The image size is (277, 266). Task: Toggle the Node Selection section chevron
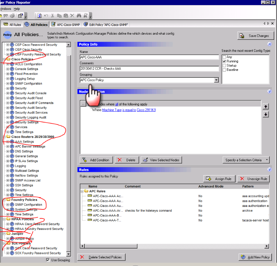[x=269, y=91]
